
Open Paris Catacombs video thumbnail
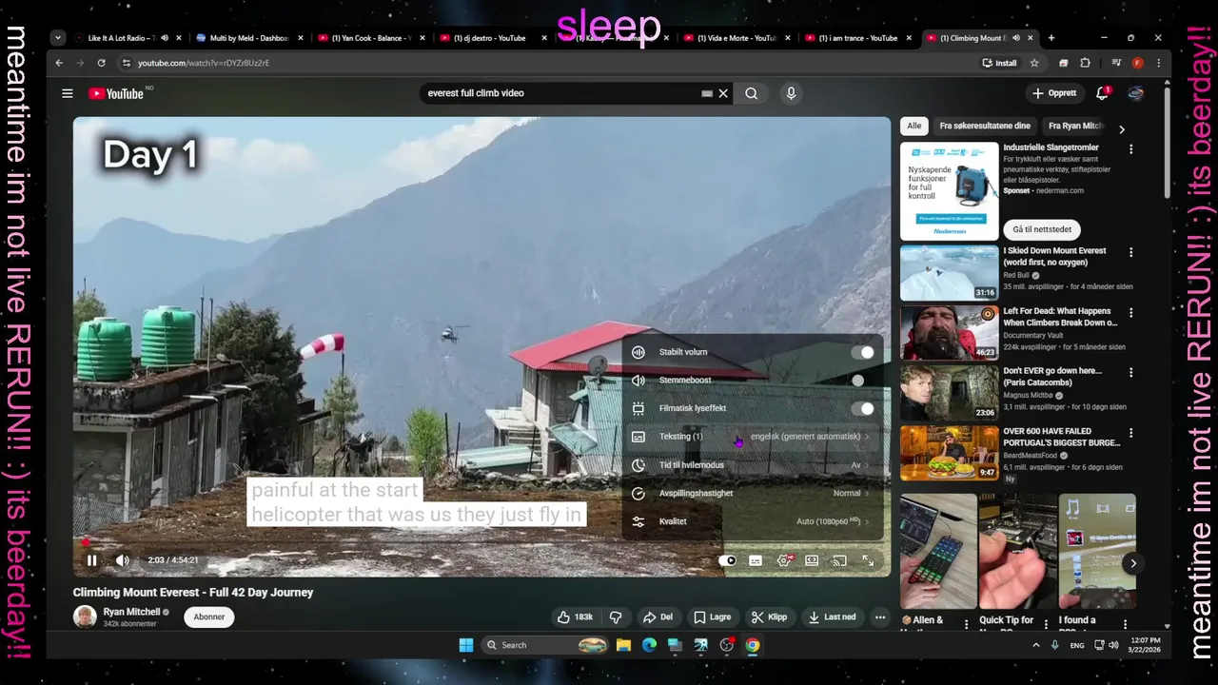950,392
